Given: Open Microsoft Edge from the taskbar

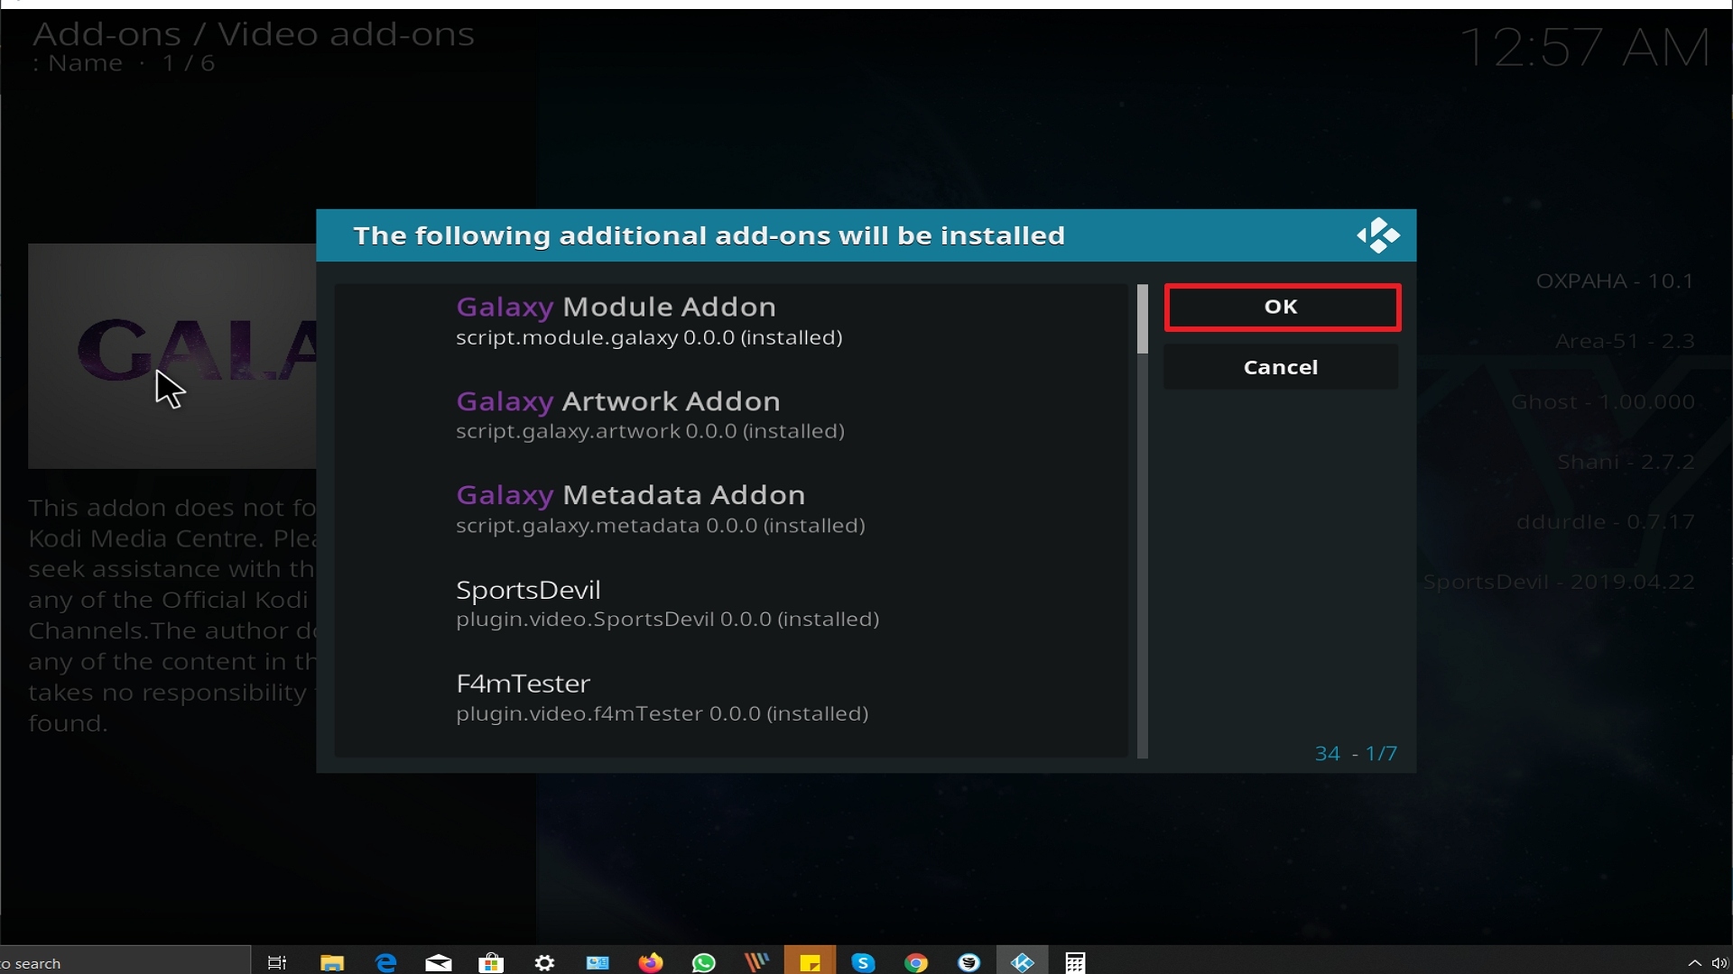Looking at the screenshot, I should (x=385, y=962).
